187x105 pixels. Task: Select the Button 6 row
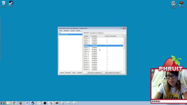pos(103,70)
